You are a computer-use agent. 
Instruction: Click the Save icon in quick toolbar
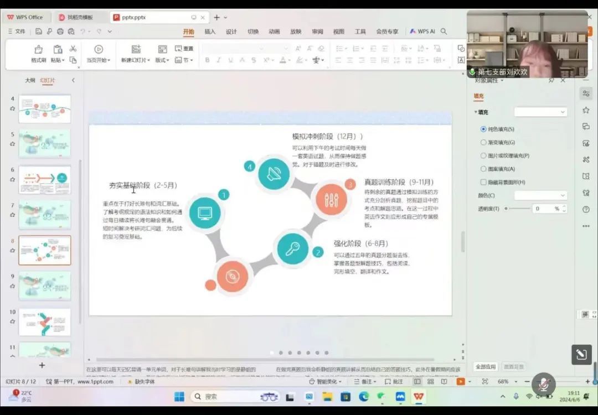click(x=39, y=32)
